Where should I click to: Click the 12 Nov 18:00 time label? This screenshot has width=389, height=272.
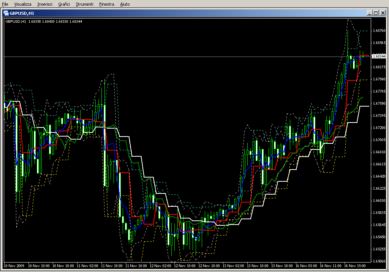[x=209, y=266]
